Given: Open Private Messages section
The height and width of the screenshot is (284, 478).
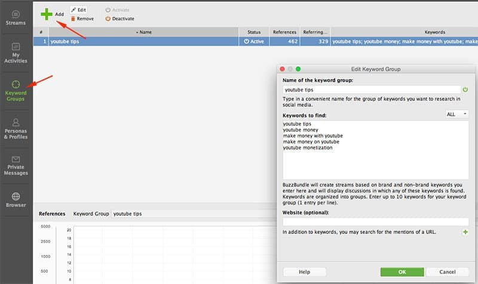Looking at the screenshot, I should coord(16,166).
